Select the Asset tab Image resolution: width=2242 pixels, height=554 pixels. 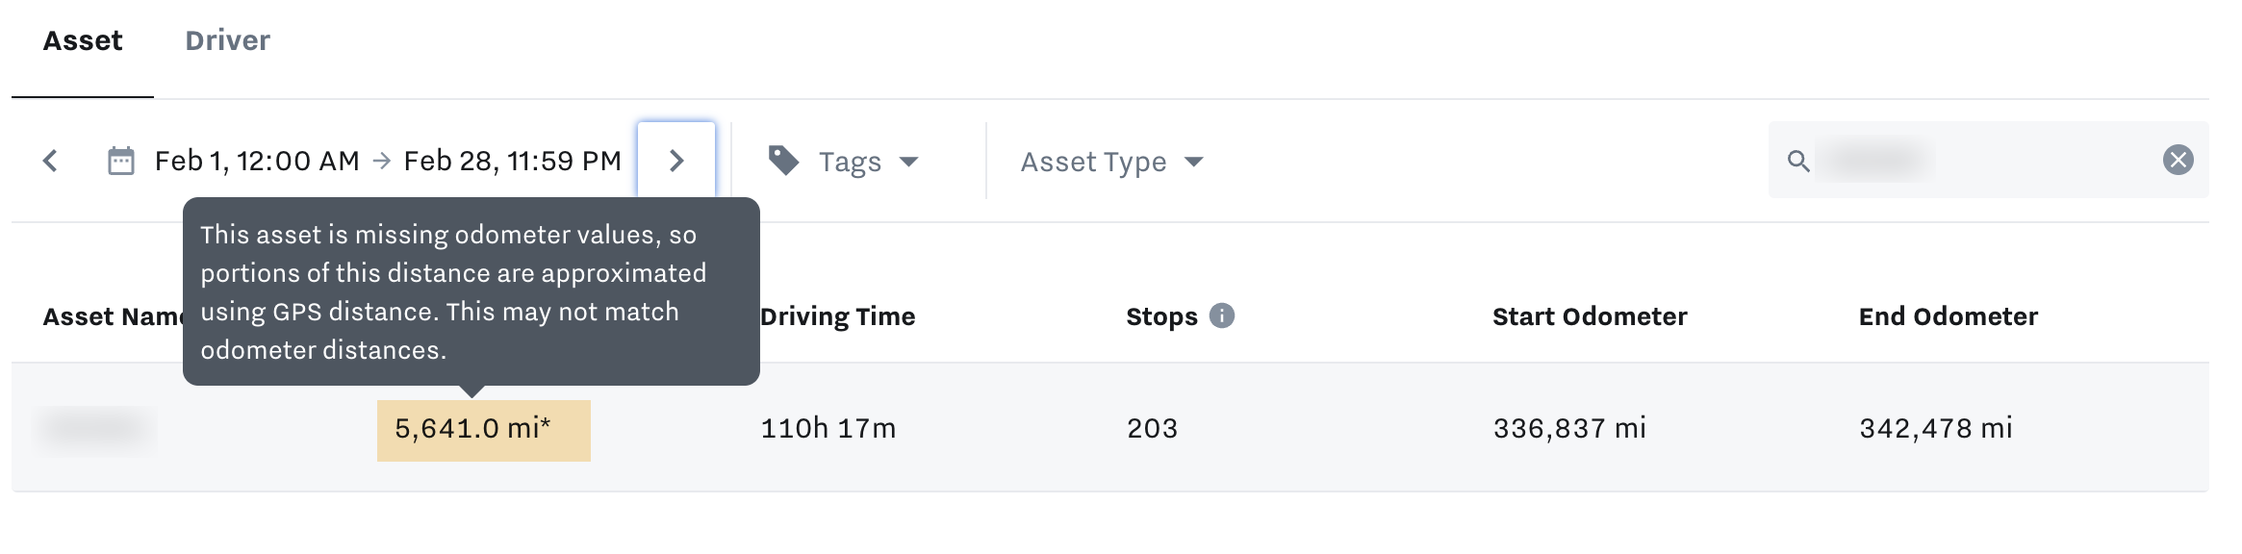(84, 40)
